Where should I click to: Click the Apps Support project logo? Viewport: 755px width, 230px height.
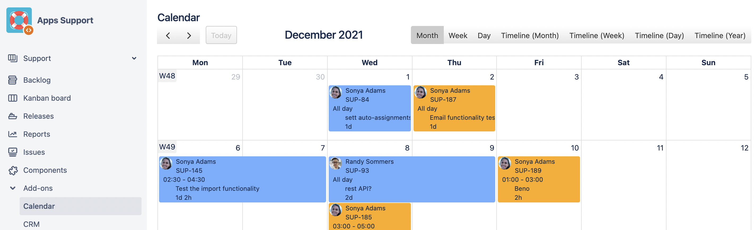coord(19,20)
